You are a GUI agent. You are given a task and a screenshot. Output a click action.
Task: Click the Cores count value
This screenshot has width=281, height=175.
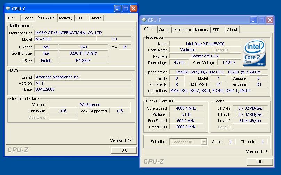pos(230,142)
